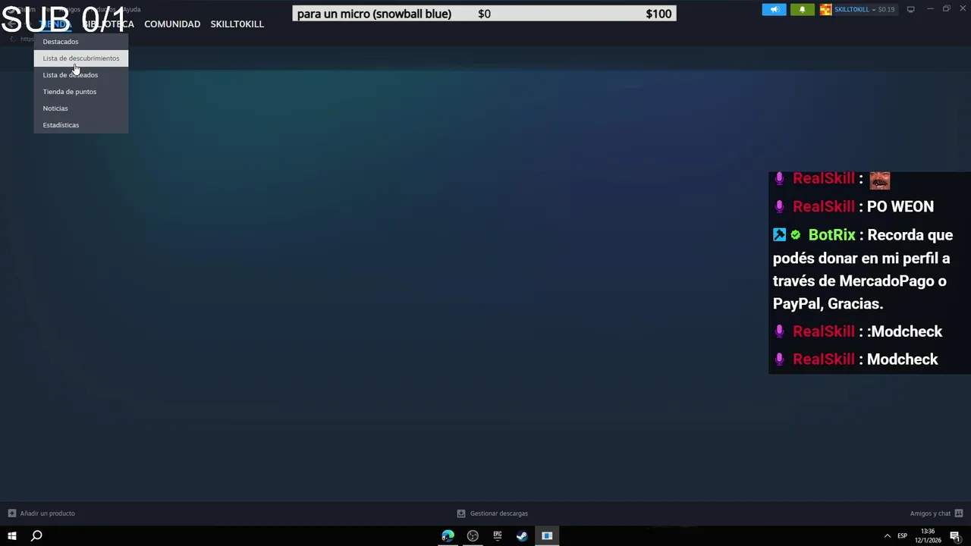This screenshot has height=546, width=971.
Task: Click the blue megaphone announcements icon
Action: 774,9
